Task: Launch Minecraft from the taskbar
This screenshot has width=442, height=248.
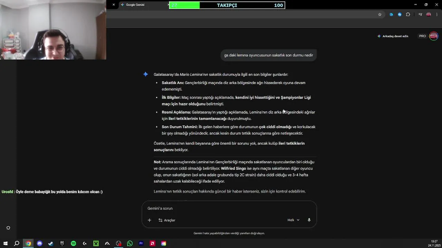Action: click(x=96, y=244)
